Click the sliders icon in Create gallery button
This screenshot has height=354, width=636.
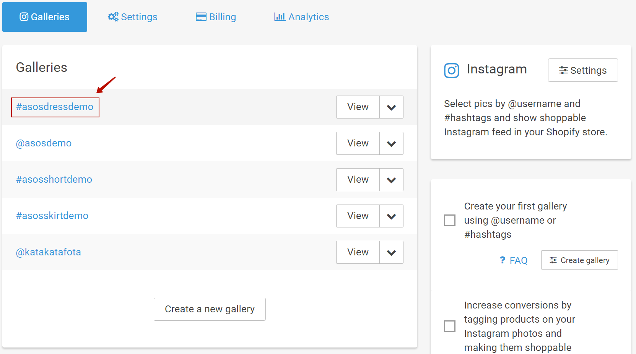553,260
